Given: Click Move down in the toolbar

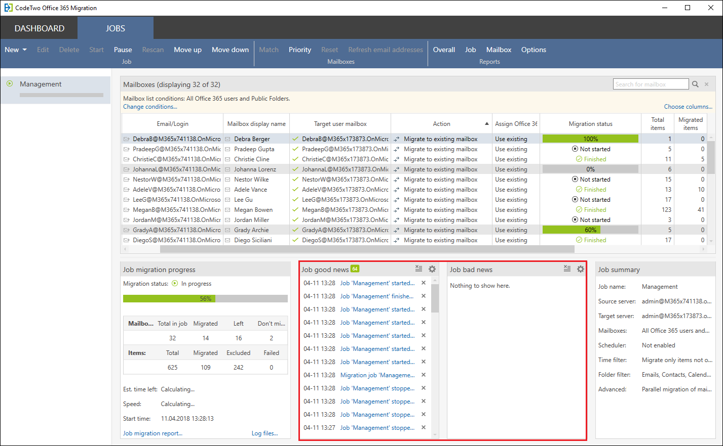Looking at the screenshot, I should [x=230, y=50].
